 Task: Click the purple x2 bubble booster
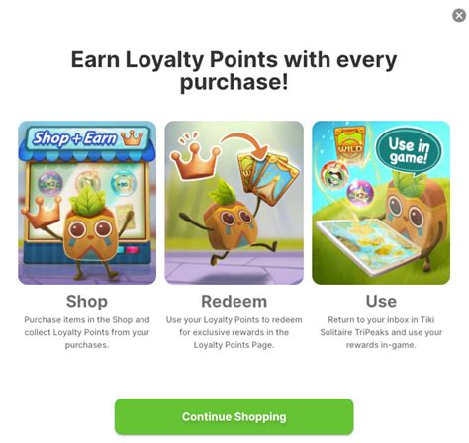coord(360,193)
